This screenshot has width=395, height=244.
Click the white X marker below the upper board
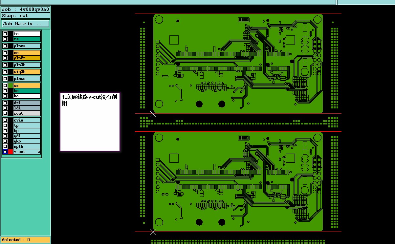(153, 114)
